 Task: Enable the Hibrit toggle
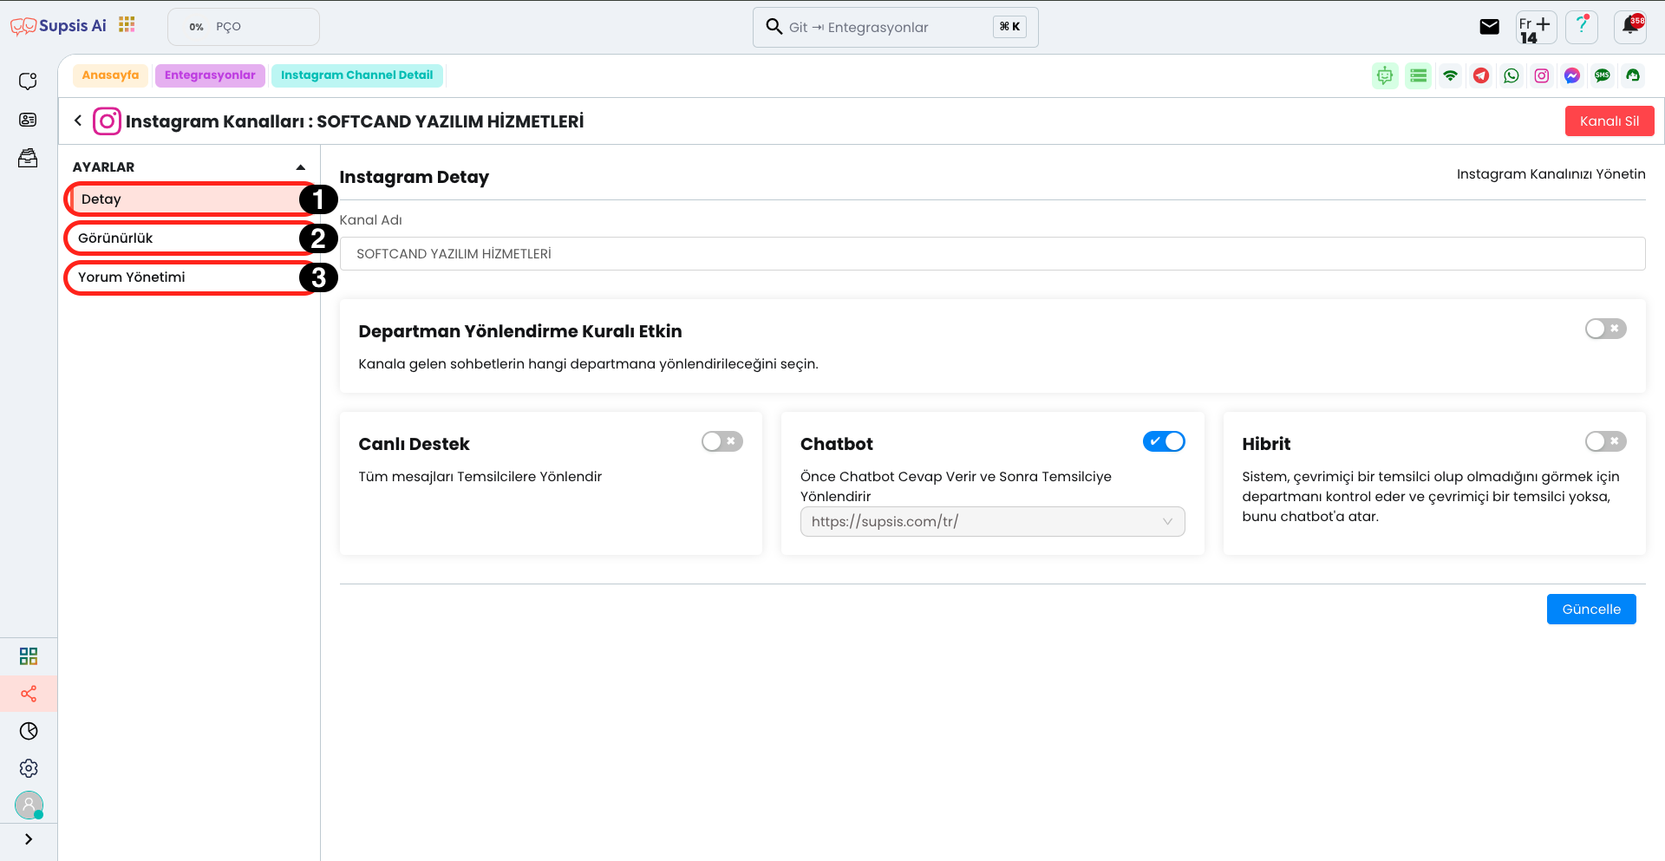(x=1605, y=441)
